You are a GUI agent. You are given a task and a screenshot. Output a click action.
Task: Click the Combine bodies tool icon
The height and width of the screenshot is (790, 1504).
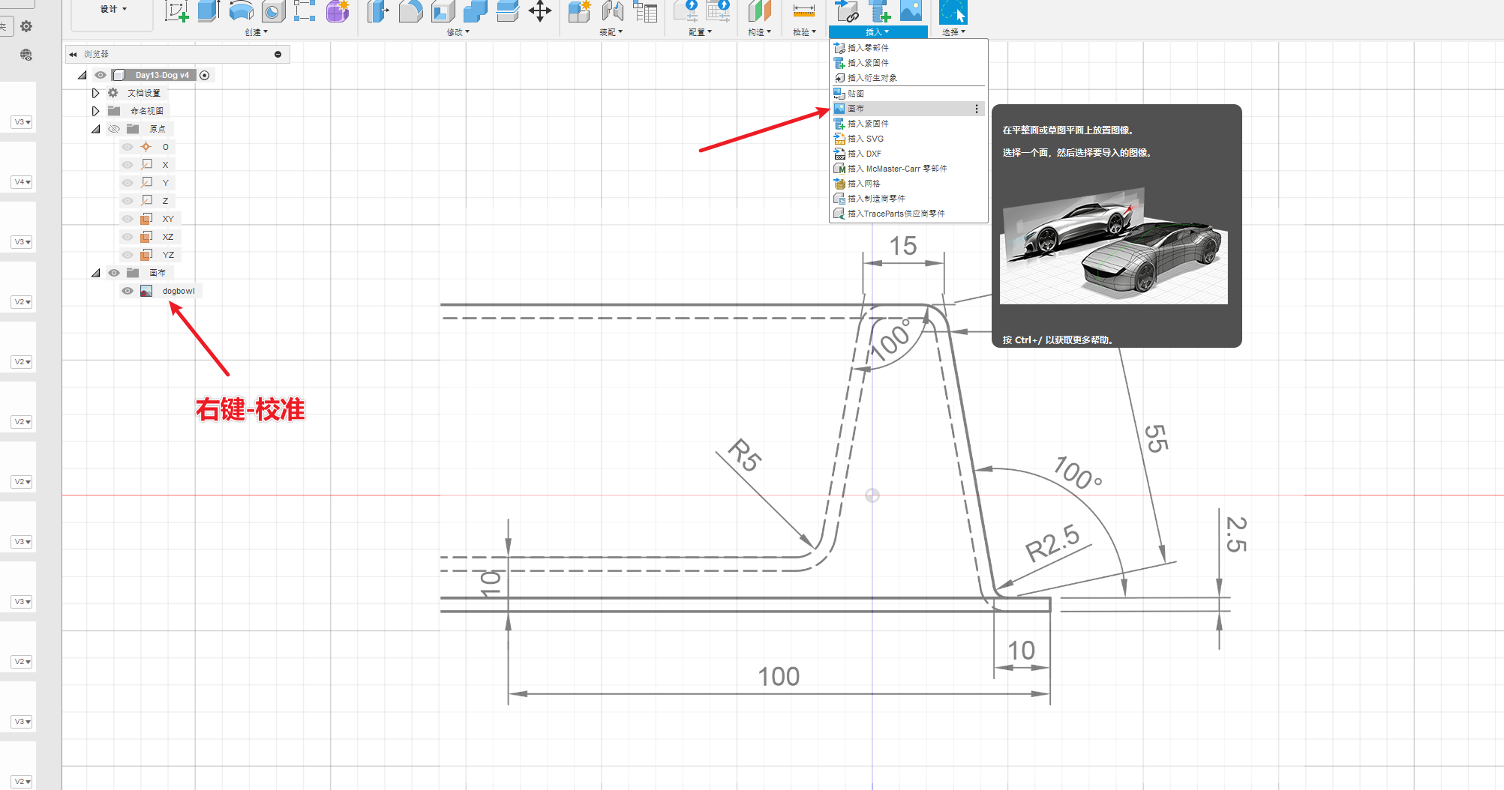tap(475, 11)
